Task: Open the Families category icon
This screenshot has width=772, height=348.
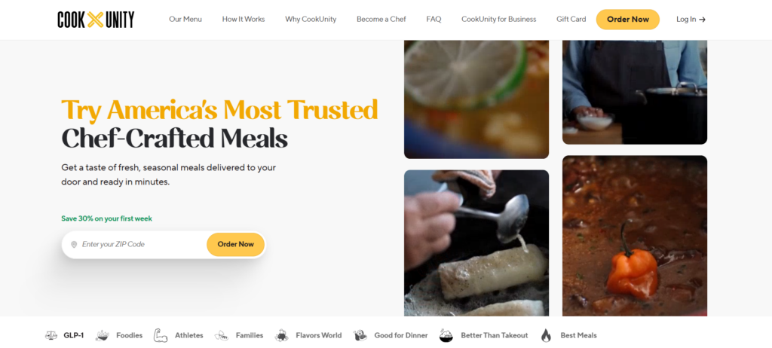Action: click(x=222, y=335)
